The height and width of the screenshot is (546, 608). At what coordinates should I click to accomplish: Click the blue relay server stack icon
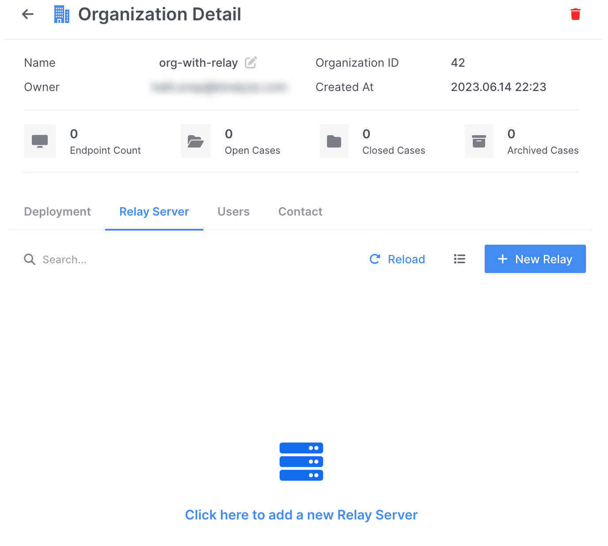(301, 462)
